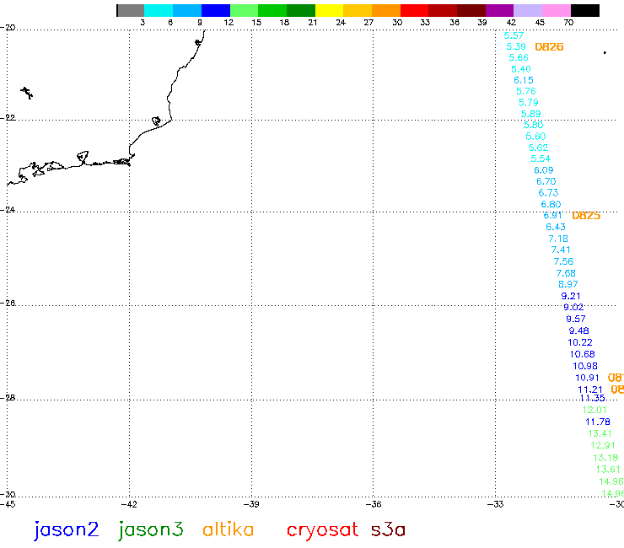
Task: Select the altika legend label
Action: tap(228, 529)
